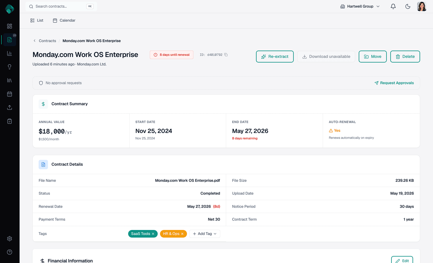Open the Hartwell Group organization dropdown
433x263 pixels.
(360, 6)
